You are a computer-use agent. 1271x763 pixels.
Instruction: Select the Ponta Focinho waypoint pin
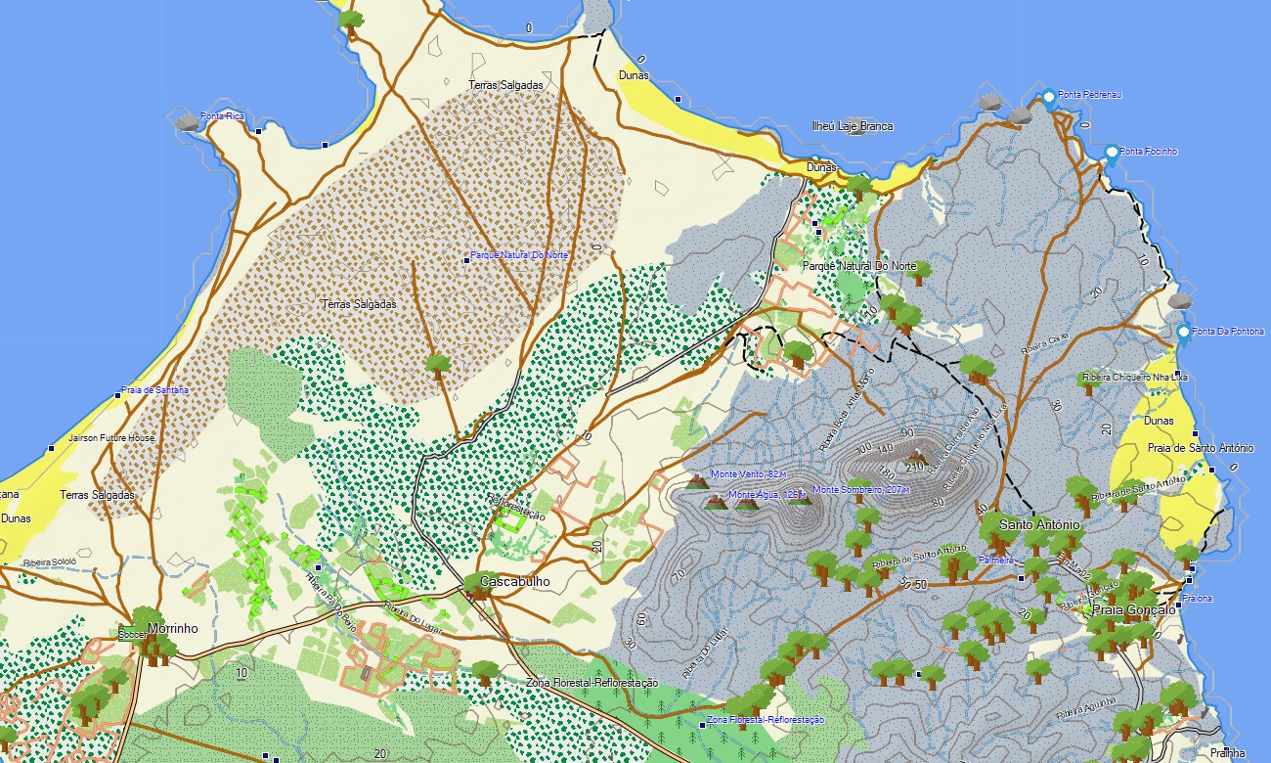click(x=1112, y=153)
